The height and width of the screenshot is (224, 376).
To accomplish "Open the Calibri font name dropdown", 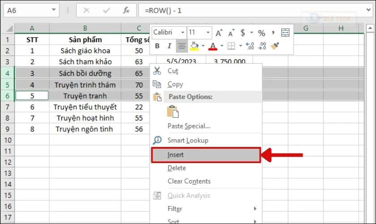I will click(x=183, y=32).
